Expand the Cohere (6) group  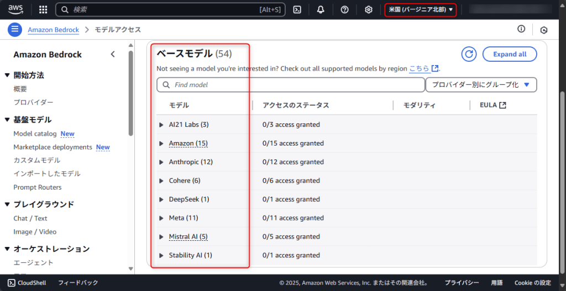pyautogui.click(x=161, y=181)
